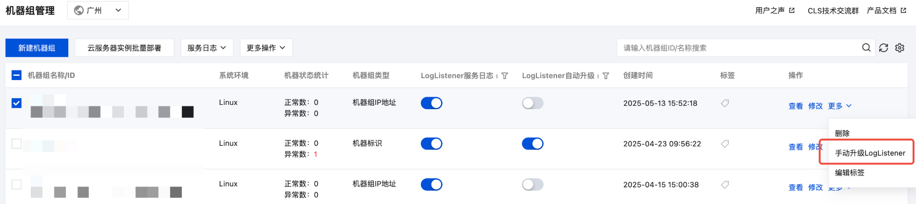The height and width of the screenshot is (204, 916).
Task: Open the 广州 region dropdown
Action: (98, 10)
